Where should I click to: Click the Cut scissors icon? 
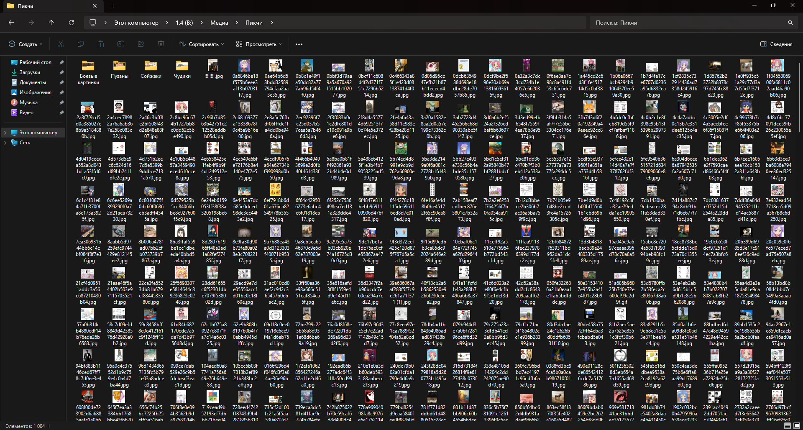pos(61,44)
